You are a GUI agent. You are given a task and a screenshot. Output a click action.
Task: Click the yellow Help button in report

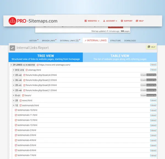point(151,47)
